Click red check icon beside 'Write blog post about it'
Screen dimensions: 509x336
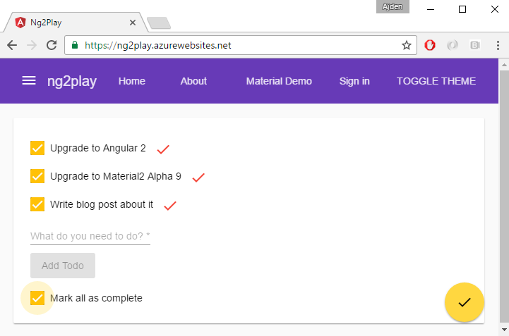click(170, 206)
